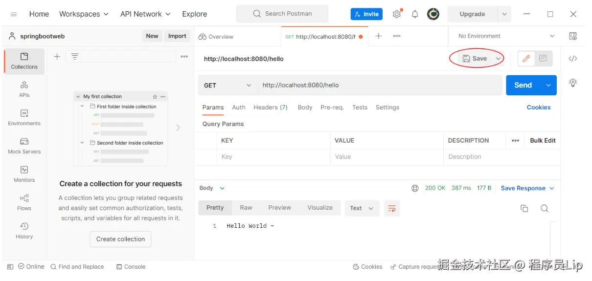Open the Cookies link
592x281 pixels.
[x=539, y=108]
